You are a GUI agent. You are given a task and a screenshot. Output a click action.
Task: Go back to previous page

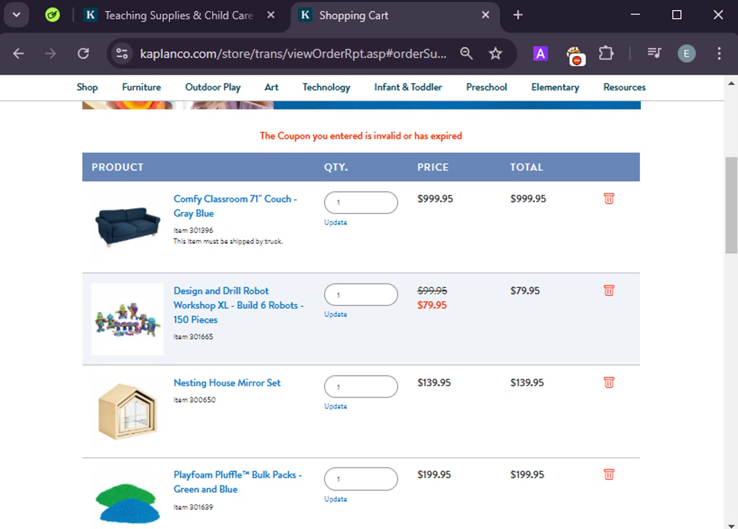click(19, 53)
